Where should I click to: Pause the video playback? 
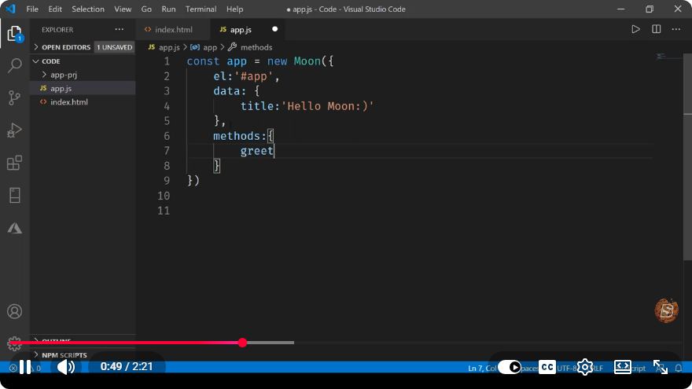[x=25, y=367]
